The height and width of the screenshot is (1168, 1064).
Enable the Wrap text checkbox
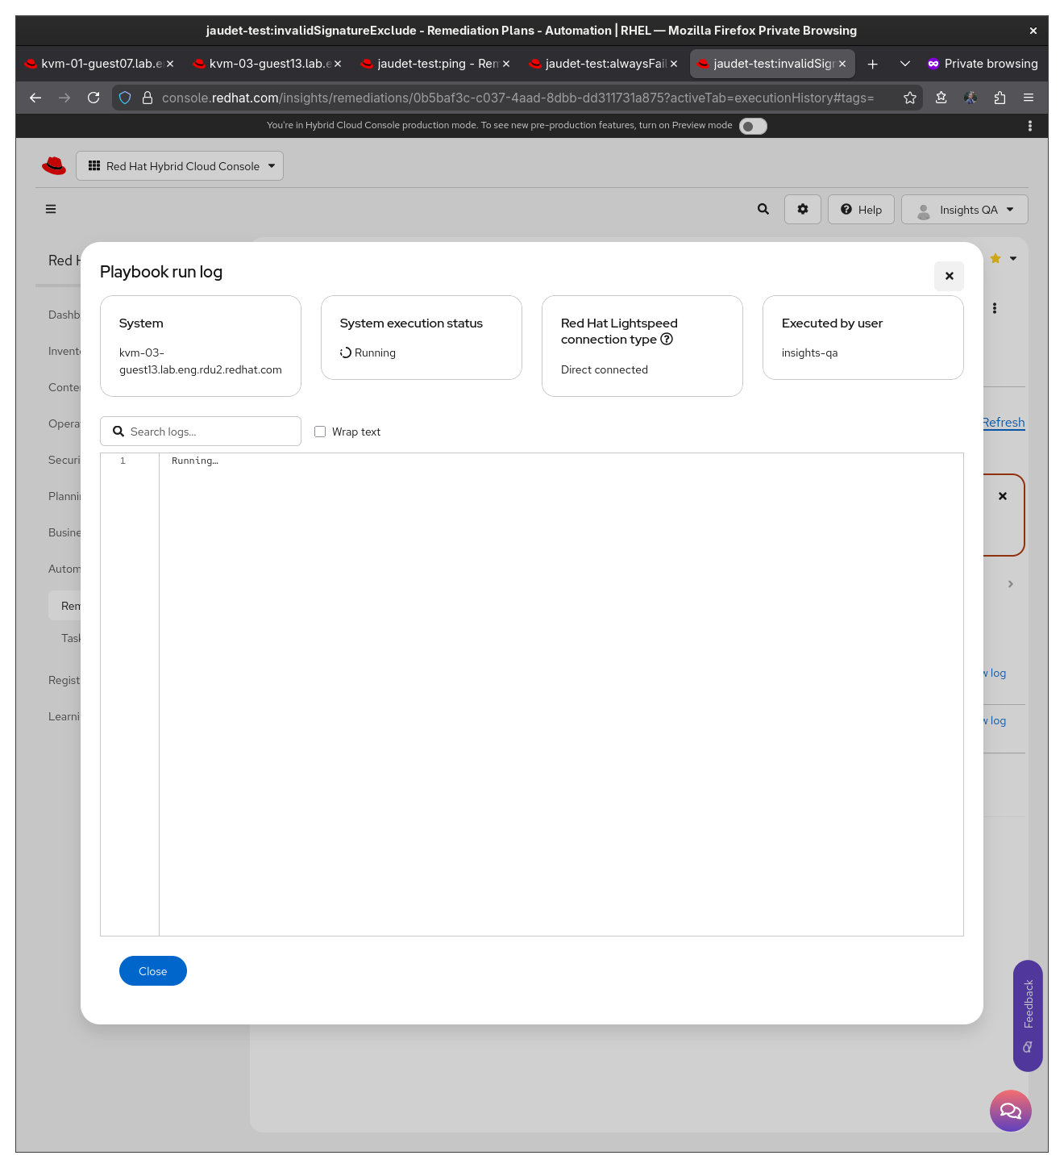tap(320, 432)
